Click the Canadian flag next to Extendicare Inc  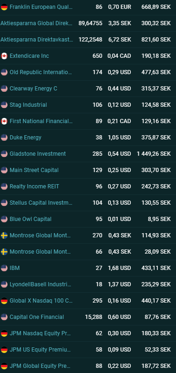pyautogui.click(x=4, y=56)
